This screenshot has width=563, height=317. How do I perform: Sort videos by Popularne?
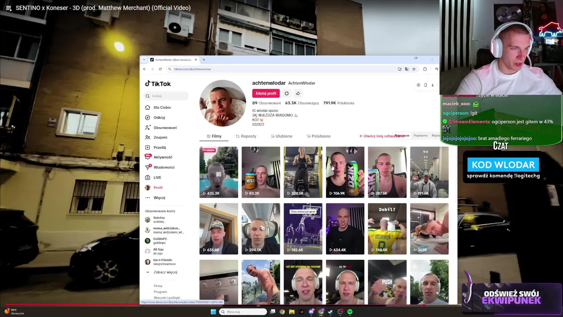click(420, 136)
